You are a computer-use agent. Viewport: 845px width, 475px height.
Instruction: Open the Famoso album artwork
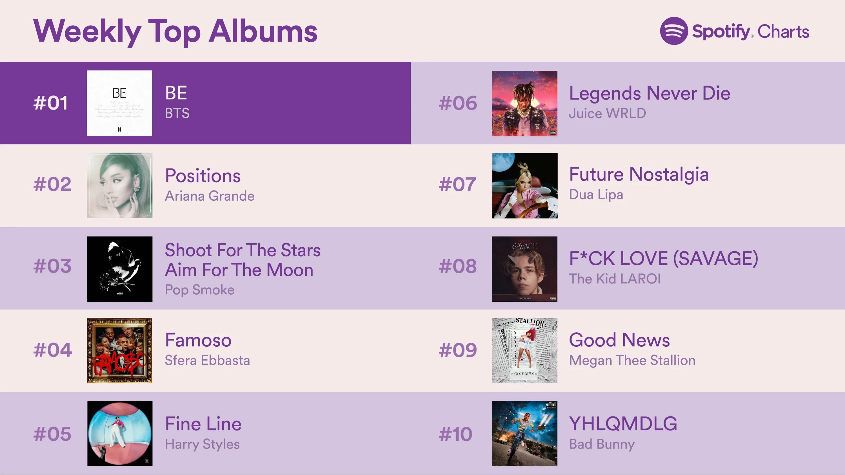tap(119, 350)
